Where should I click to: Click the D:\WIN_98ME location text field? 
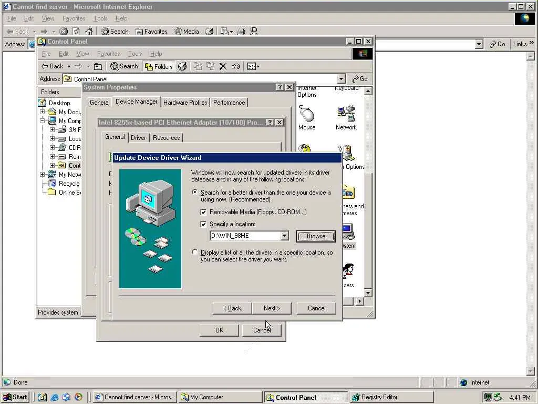(245, 236)
